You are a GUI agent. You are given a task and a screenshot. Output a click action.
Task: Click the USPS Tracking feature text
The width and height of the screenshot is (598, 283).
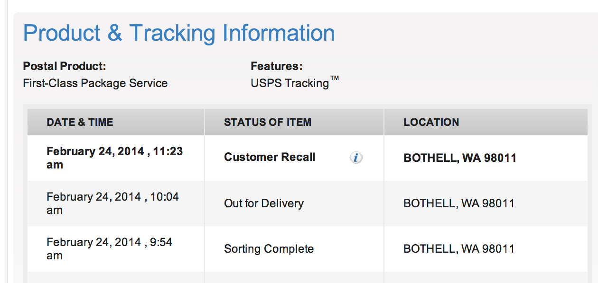click(x=290, y=83)
